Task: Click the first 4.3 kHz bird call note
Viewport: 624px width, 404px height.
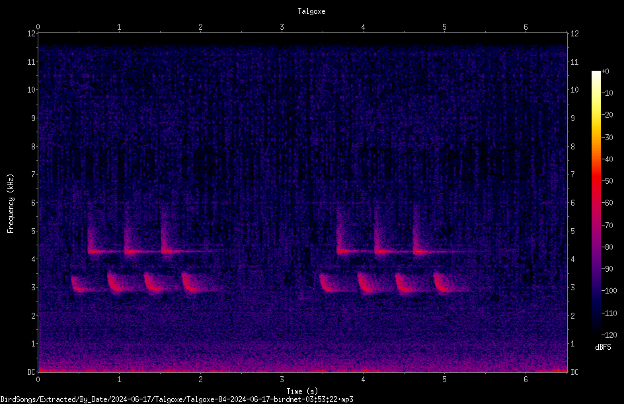Action: (x=100, y=251)
